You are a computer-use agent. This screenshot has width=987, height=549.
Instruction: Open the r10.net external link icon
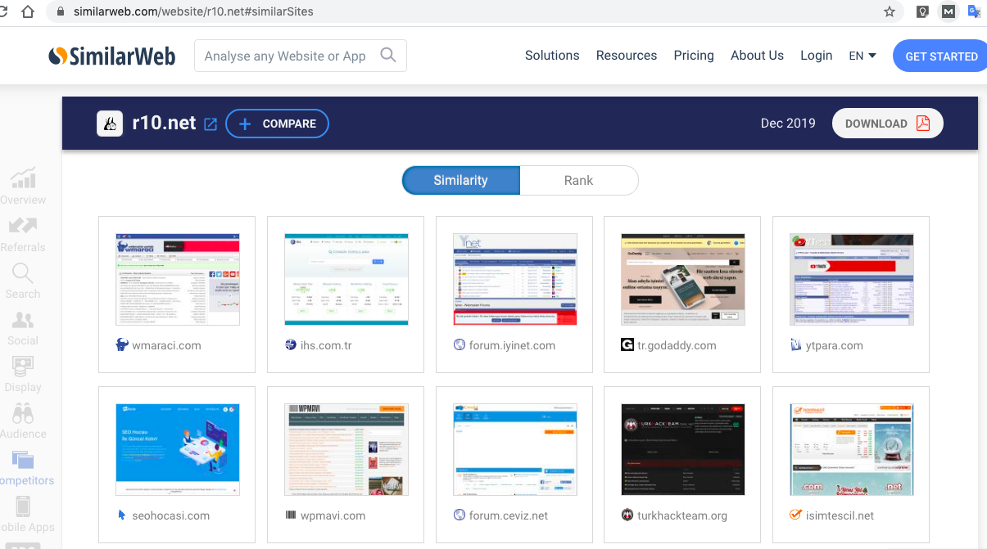pos(211,124)
